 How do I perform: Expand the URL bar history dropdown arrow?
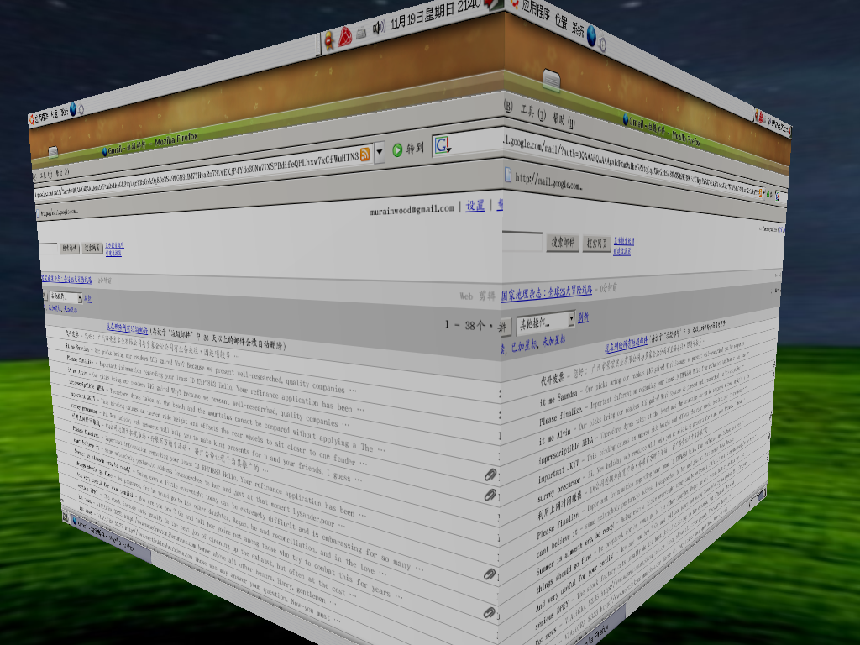pyautogui.click(x=380, y=153)
